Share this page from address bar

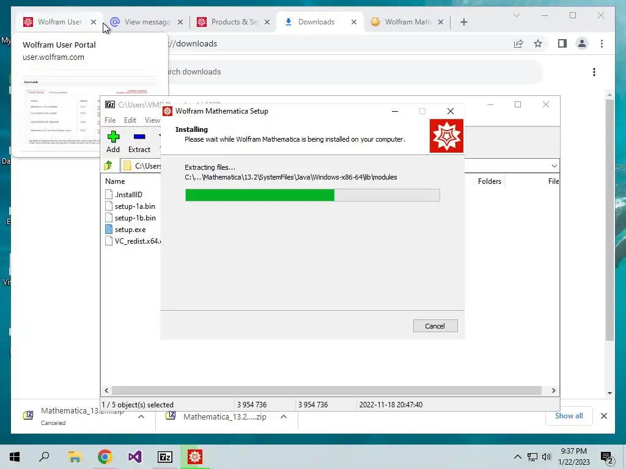(x=518, y=43)
